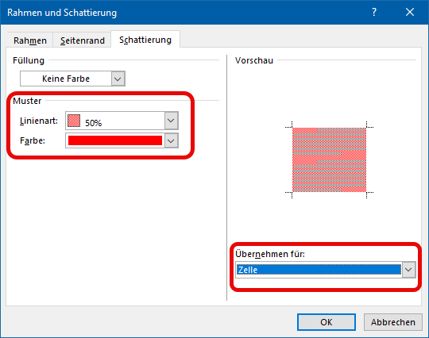Click the Füllung group heading

[x=29, y=60]
